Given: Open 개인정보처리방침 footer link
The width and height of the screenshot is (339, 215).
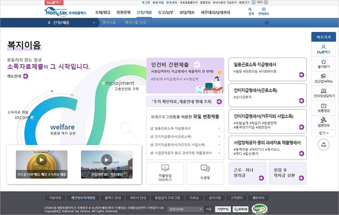Looking at the screenshot, I should pos(83,198).
